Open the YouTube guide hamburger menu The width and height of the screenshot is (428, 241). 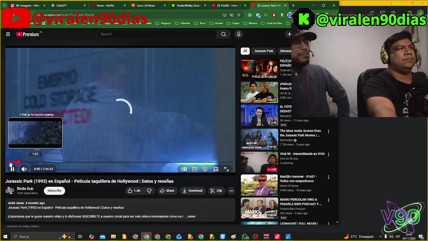pos(8,34)
